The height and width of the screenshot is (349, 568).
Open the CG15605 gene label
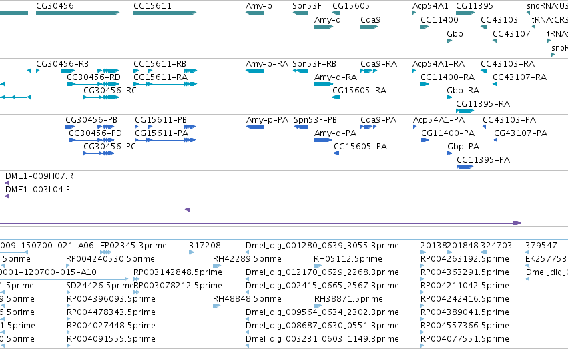coord(351,6)
